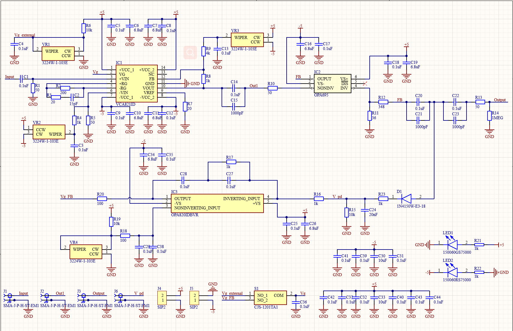Click the faint magnifier search icon near R9
The height and width of the screenshot is (331, 513).
[190, 53]
